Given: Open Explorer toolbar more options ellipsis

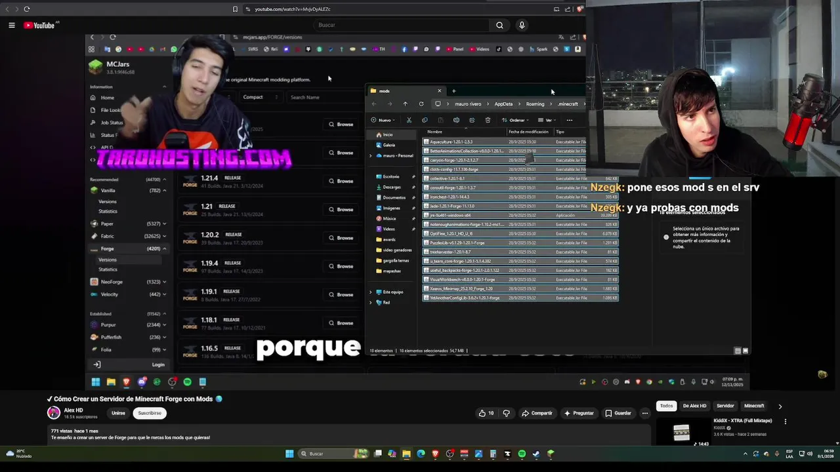Looking at the screenshot, I should 570,120.
